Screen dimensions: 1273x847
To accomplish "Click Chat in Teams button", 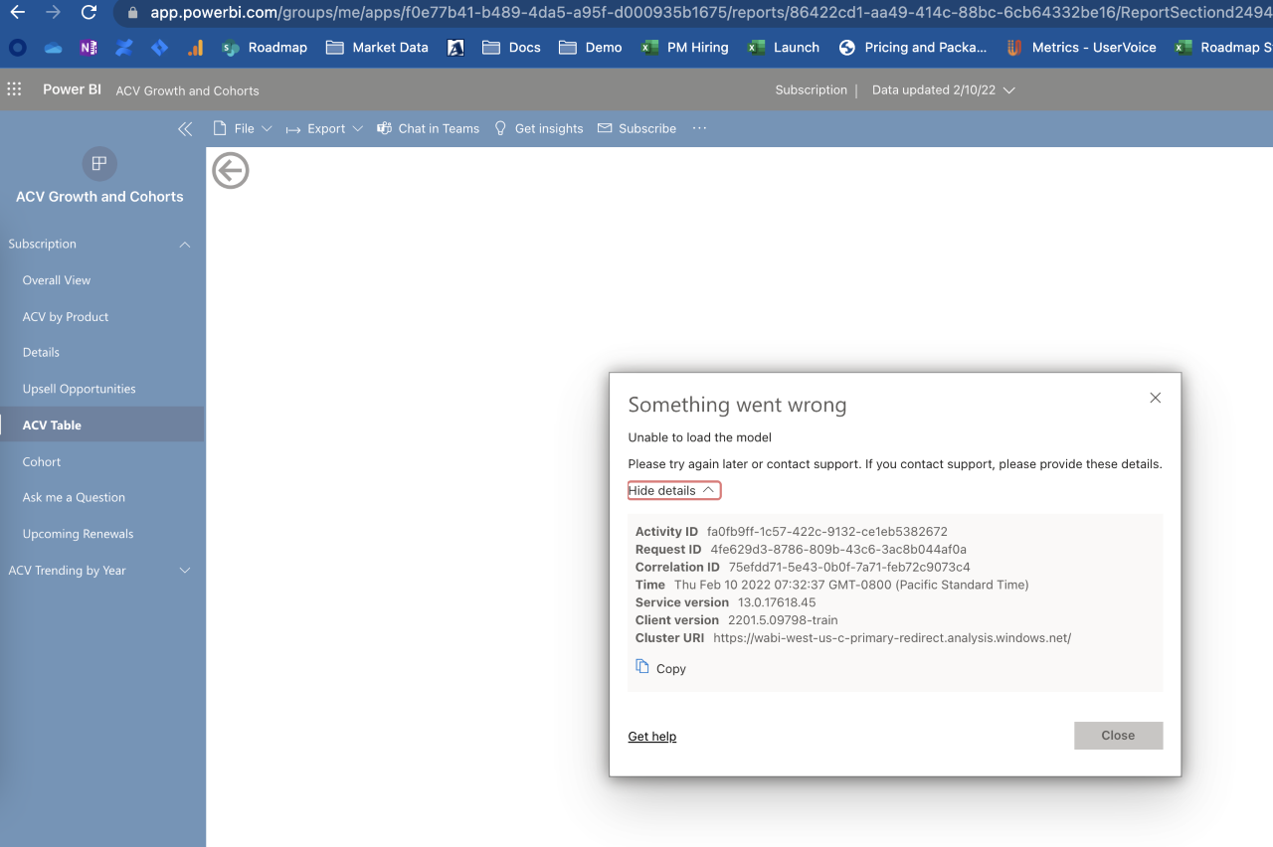I will (x=428, y=128).
